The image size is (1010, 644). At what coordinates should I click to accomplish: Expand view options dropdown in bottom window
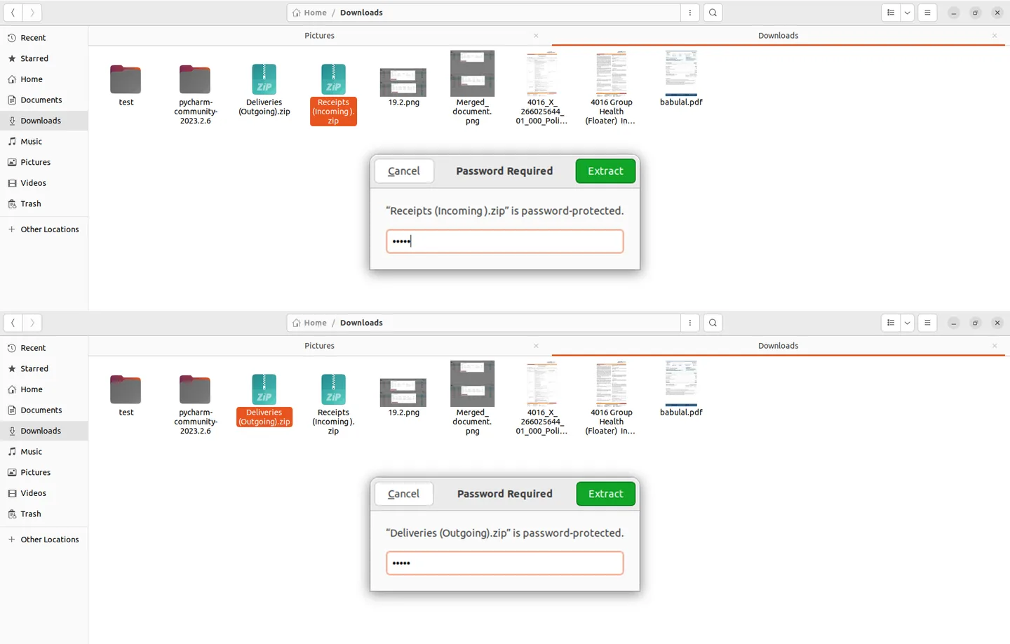pyautogui.click(x=907, y=323)
